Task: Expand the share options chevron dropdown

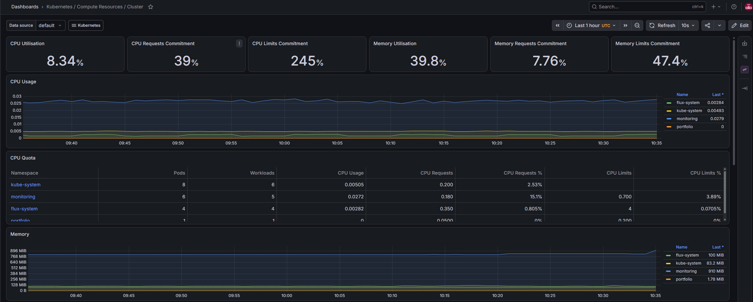Action: pyautogui.click(x=719, y=26)
